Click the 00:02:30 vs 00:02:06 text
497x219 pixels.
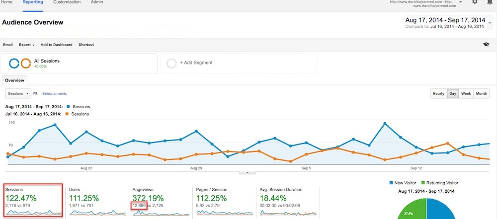[x=279, y=206]
